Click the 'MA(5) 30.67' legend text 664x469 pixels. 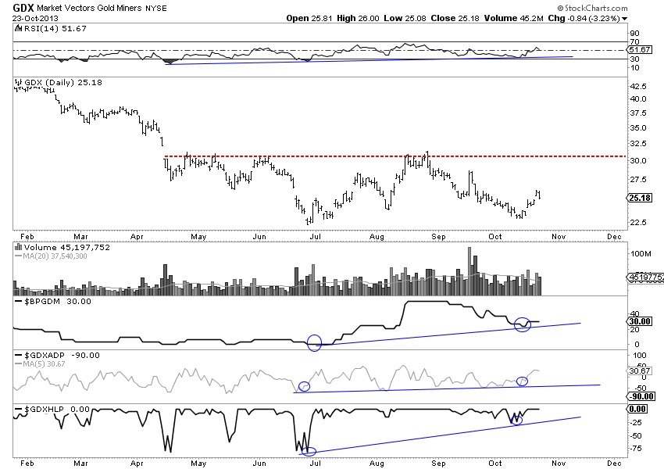45,364
